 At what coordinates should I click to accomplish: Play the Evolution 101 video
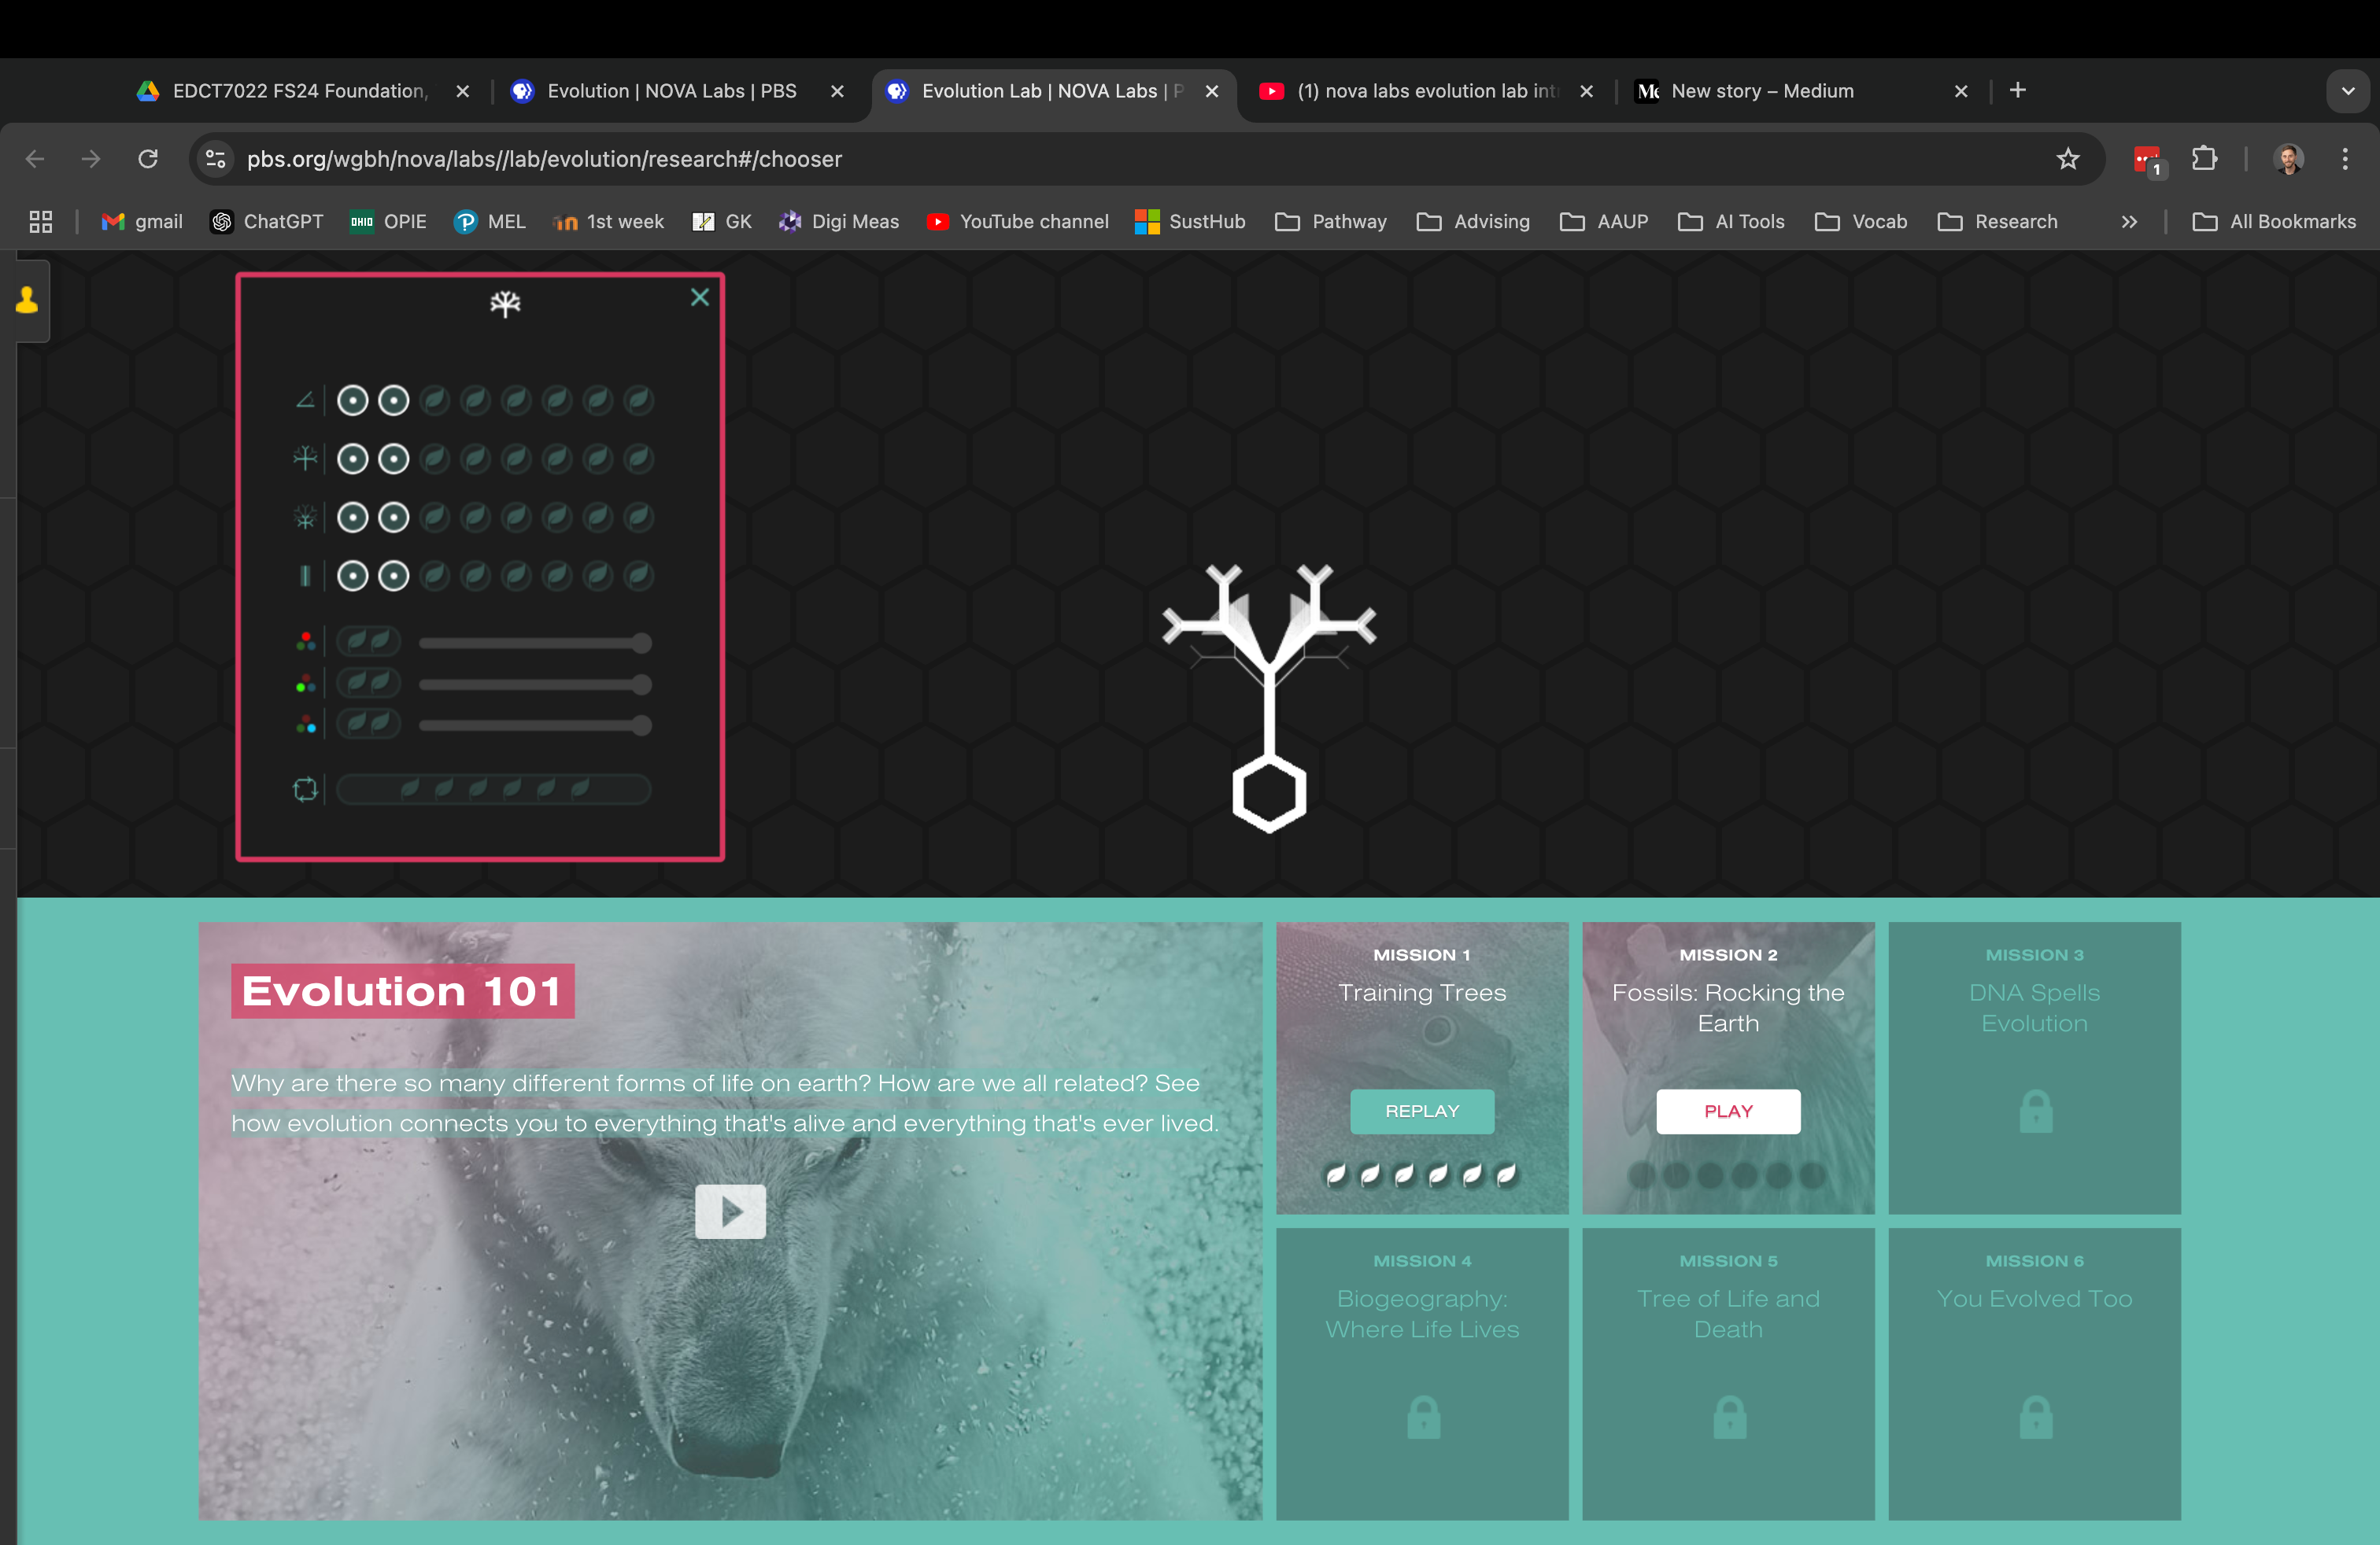point(730,1211)
